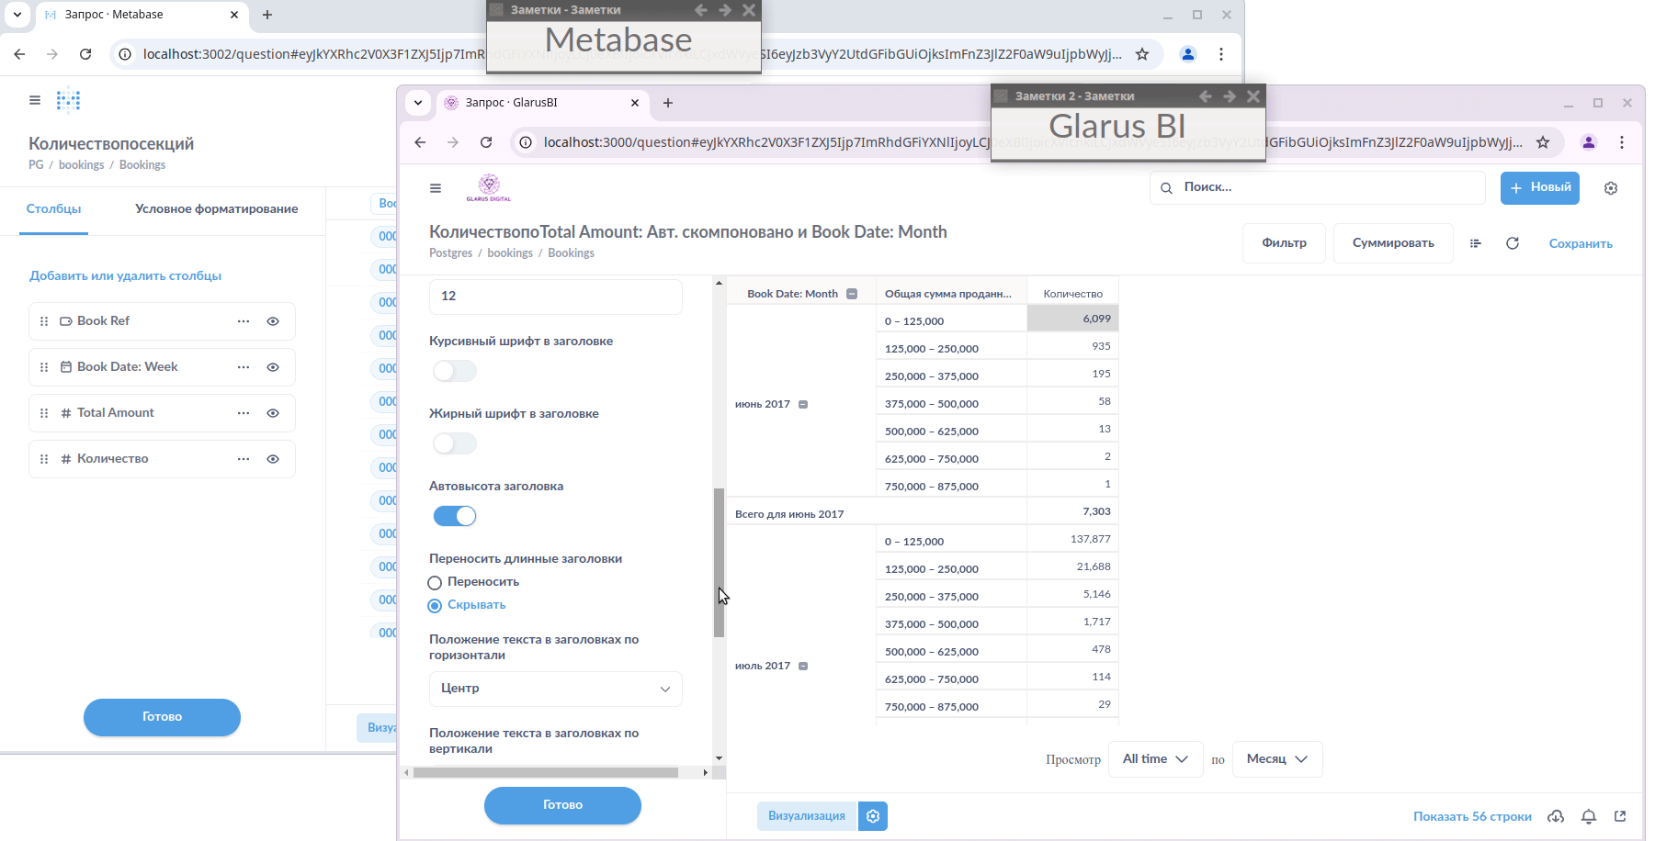Refresh the query results in GlarusBI
Viewport: 1655px width, 841px height.
click(x=1513, y=243)
